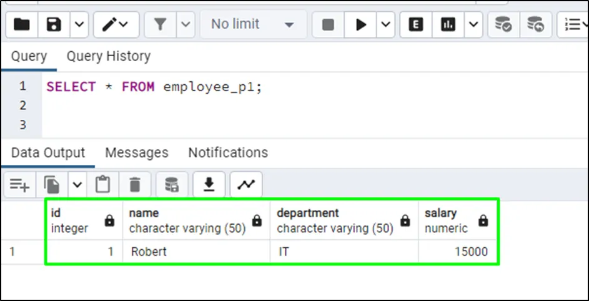This screenshot has width=589, height=301.
Task: Click the Add row icon
Action: pos(19,184)
